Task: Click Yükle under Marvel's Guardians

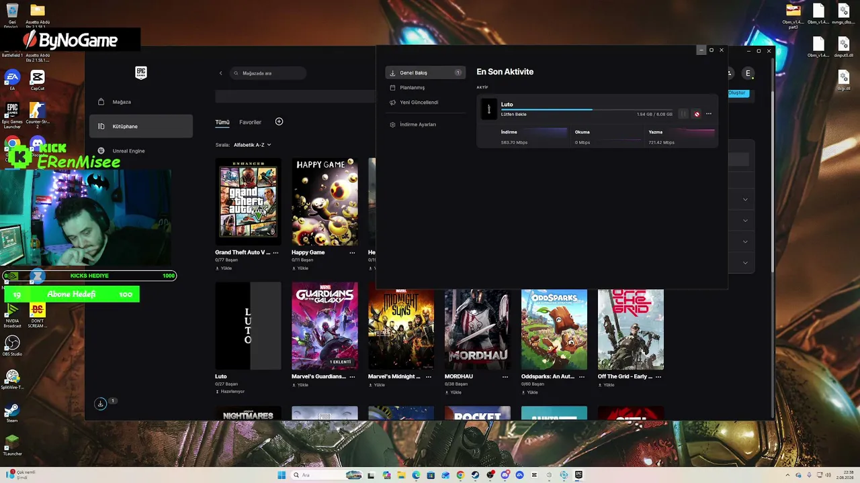Action: [x=300, y=385]
